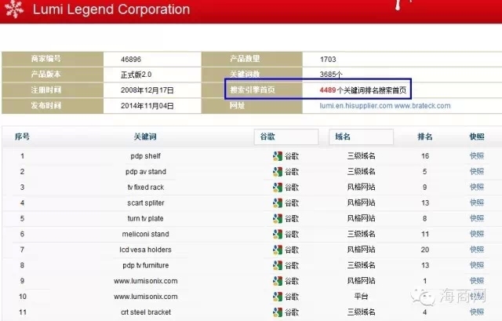Click the 正式版2.0 product version value

[x=136, y=75]
